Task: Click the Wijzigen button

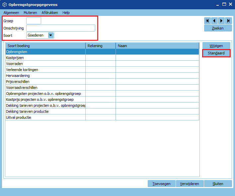Action: [216, 46]
